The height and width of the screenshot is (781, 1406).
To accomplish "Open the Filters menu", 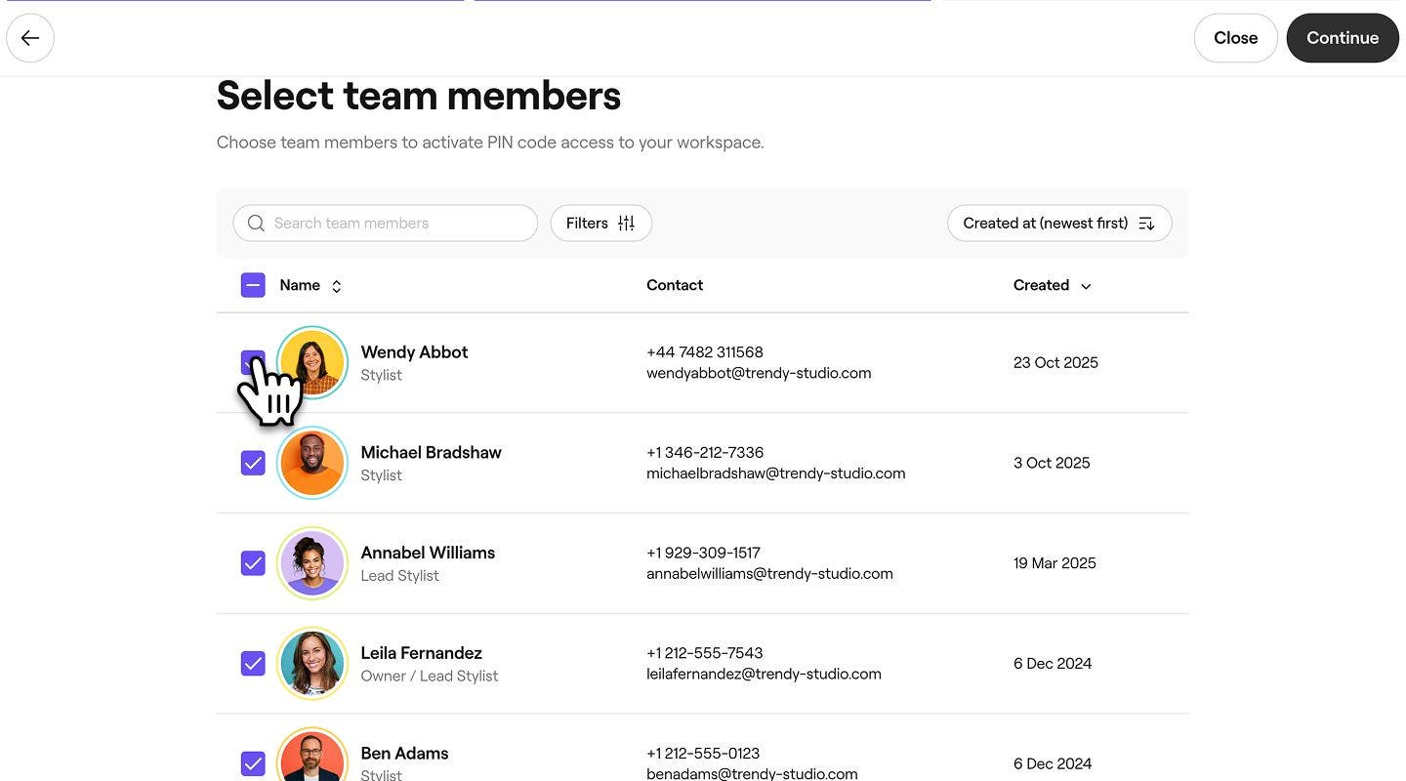I will click(600, 224).
